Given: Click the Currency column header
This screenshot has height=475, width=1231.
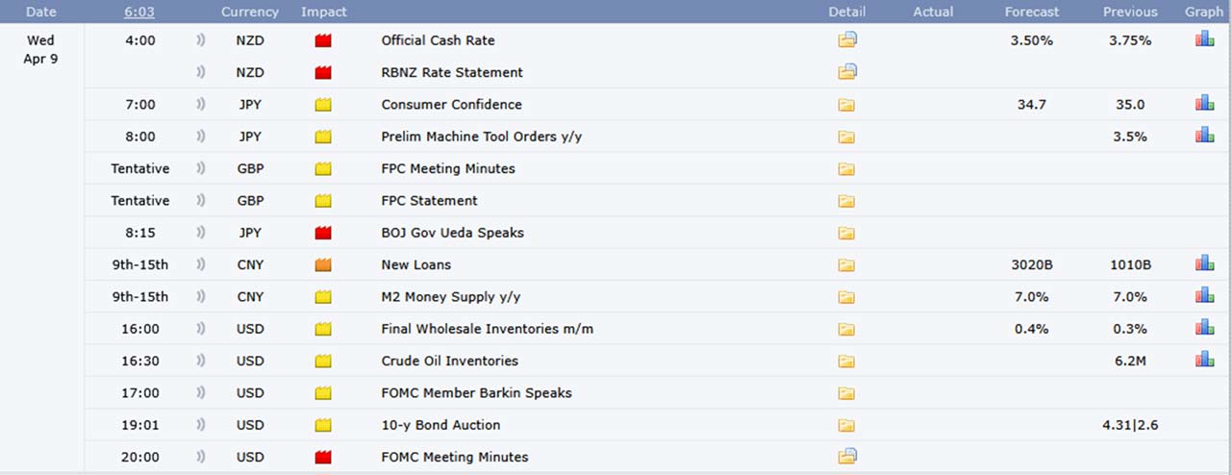Looking at the screenshot, I should click(x=250, y=12).
